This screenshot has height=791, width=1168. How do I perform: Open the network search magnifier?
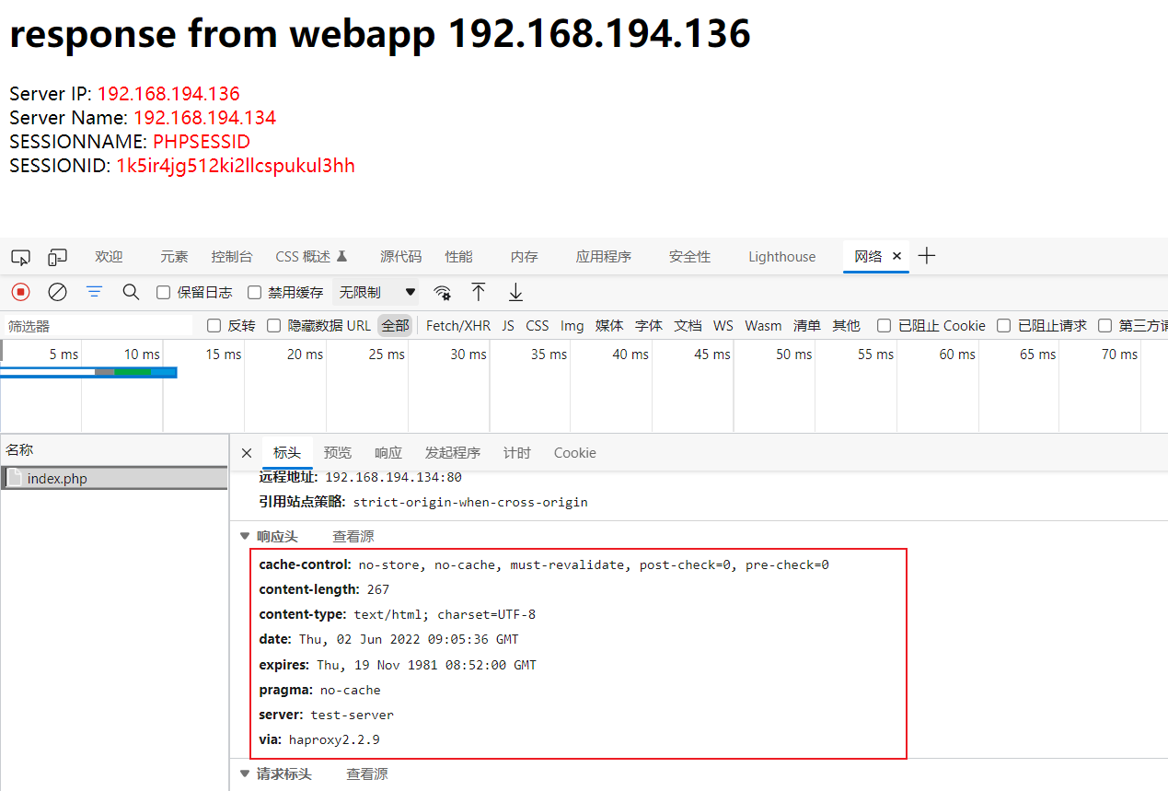[x=131, y=292]
